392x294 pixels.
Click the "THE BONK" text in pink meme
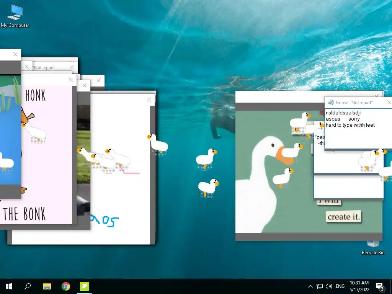coord(24,214)
